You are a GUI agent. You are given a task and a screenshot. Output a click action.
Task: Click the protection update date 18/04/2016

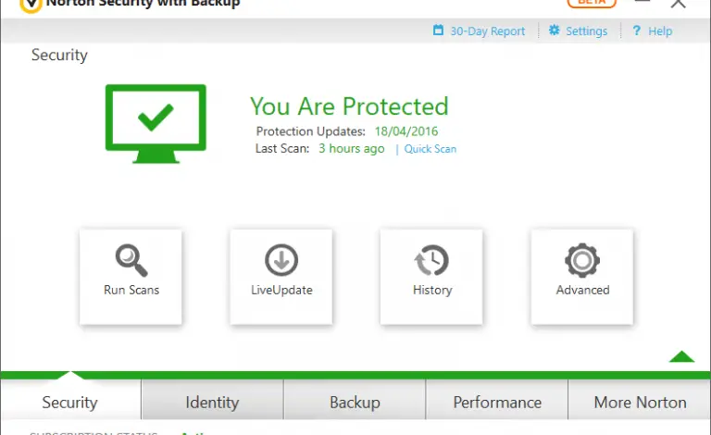[406, 131]
